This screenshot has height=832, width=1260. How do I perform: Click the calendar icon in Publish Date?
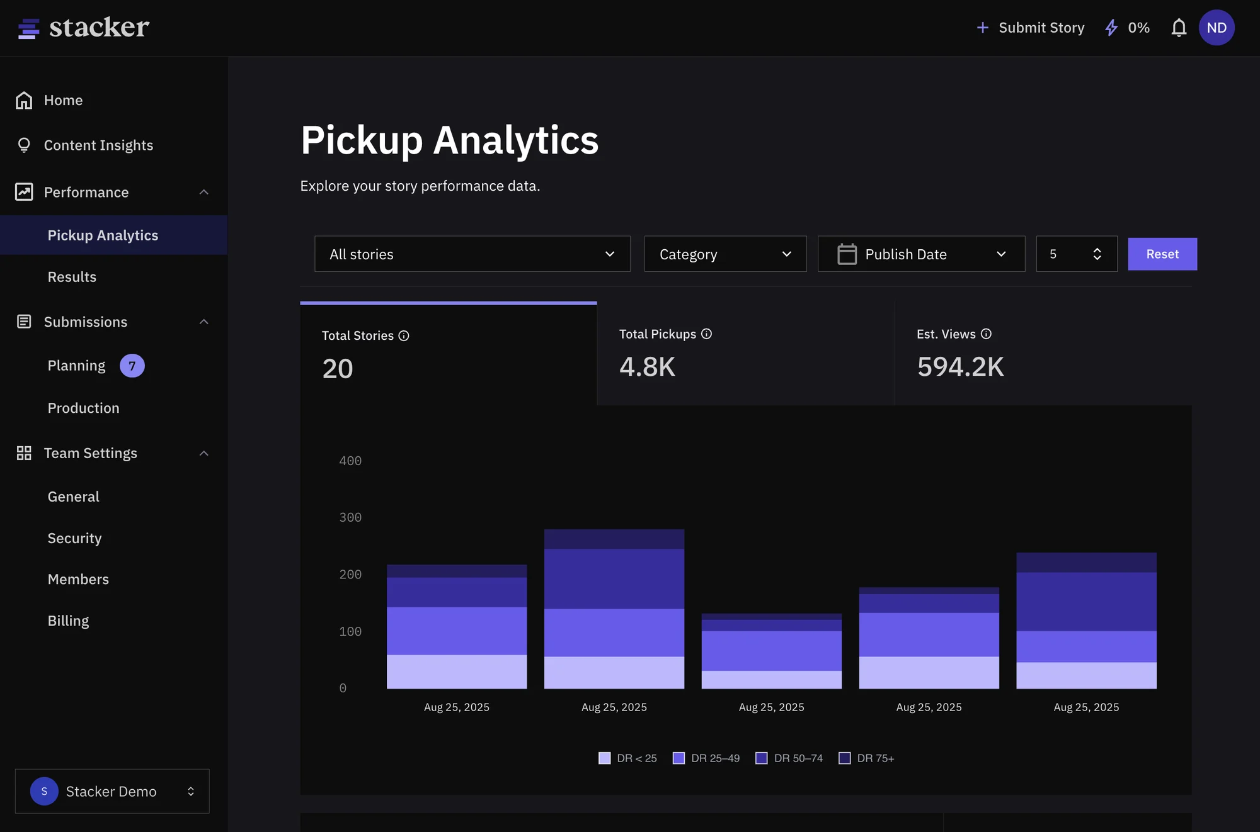[x=847, y=254]
